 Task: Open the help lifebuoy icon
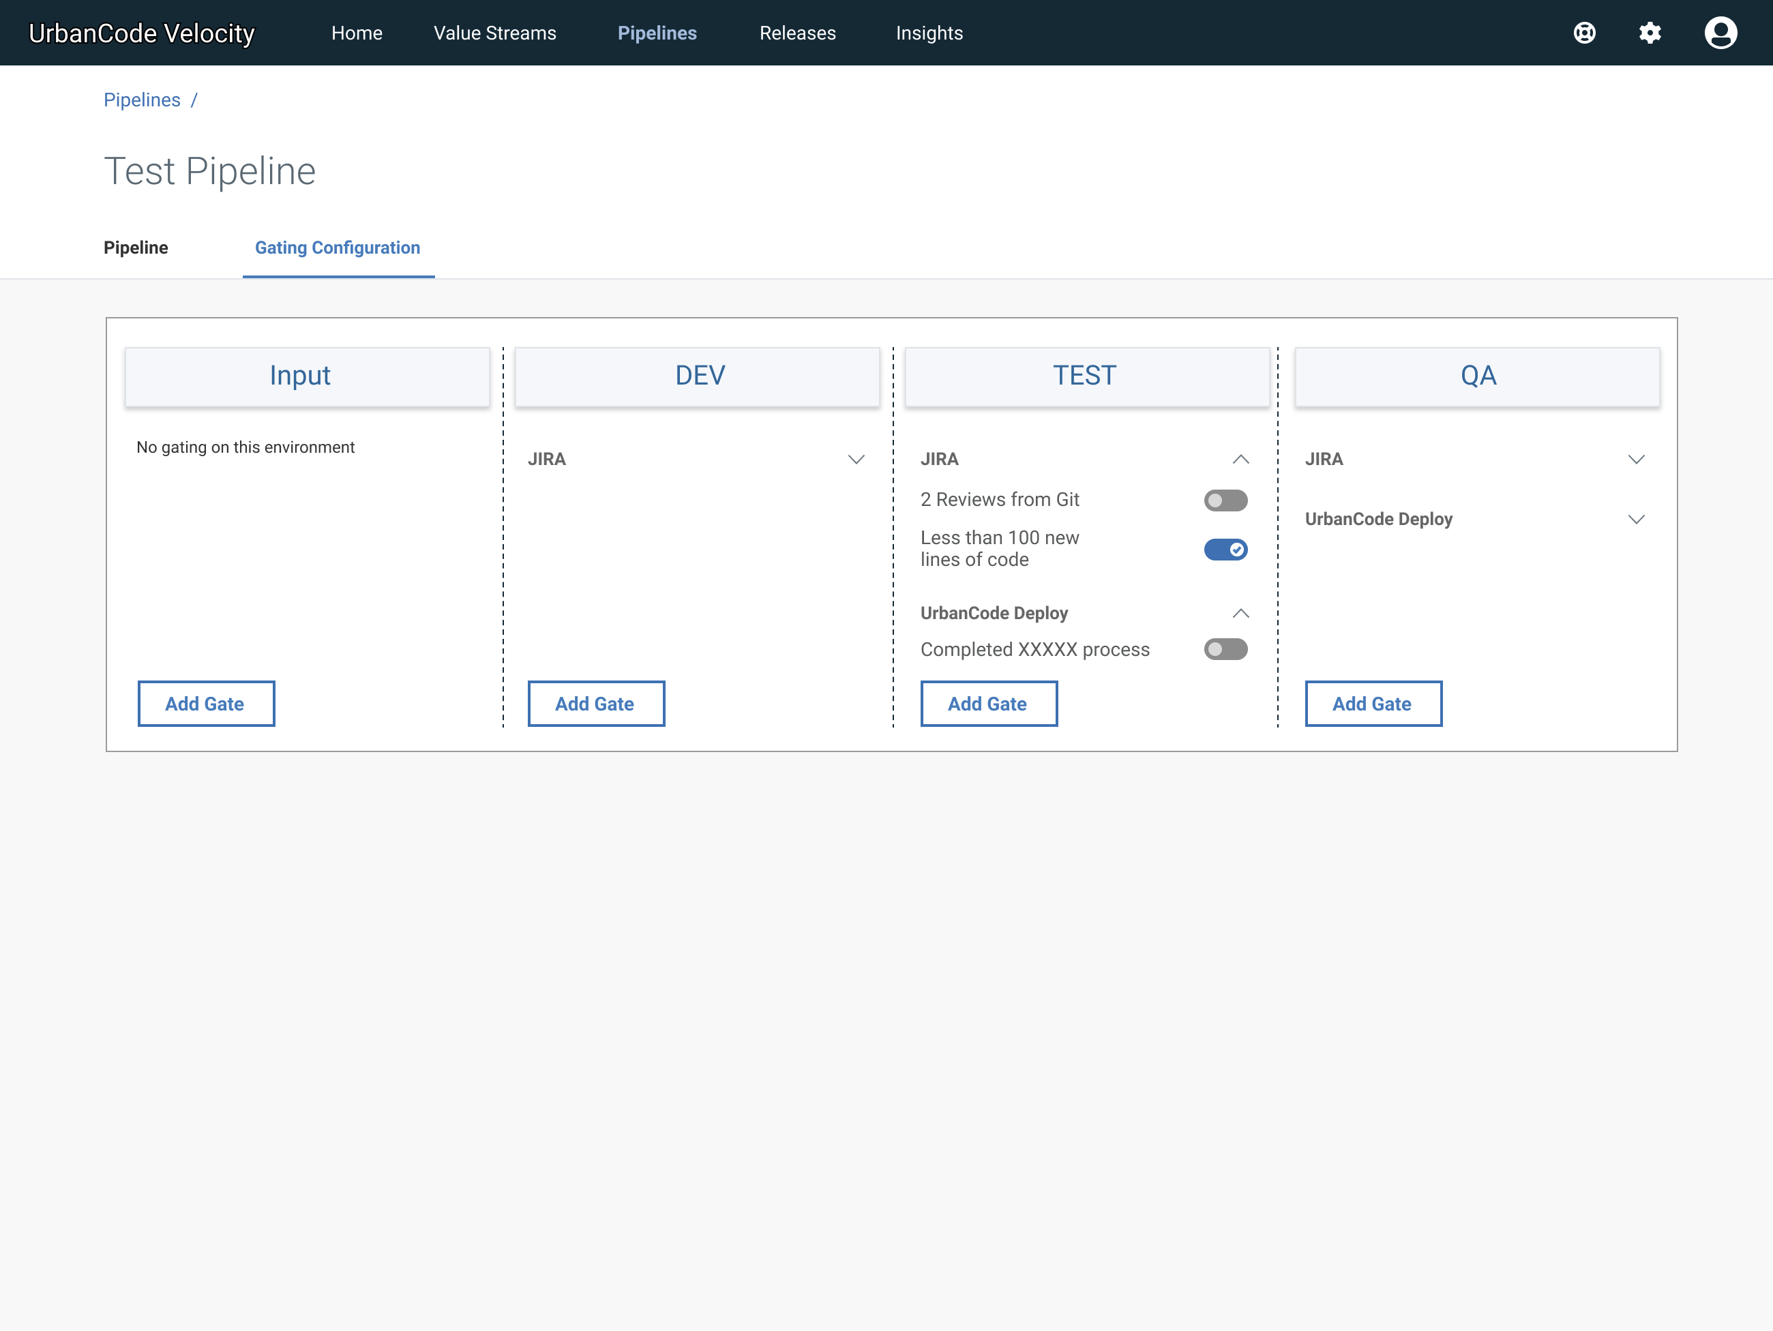[1584, 33]
